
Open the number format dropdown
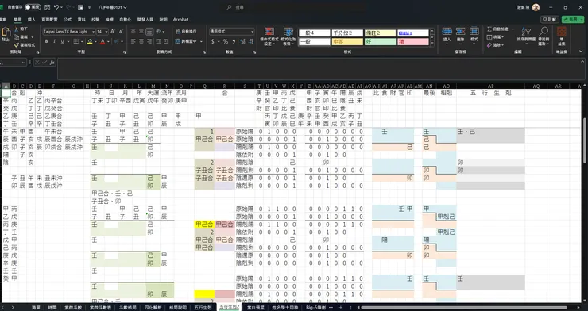point(252,32)
